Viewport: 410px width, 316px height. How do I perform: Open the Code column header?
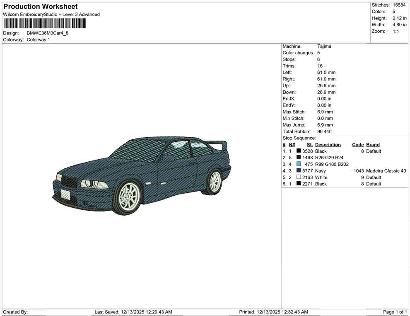point(358,144)
